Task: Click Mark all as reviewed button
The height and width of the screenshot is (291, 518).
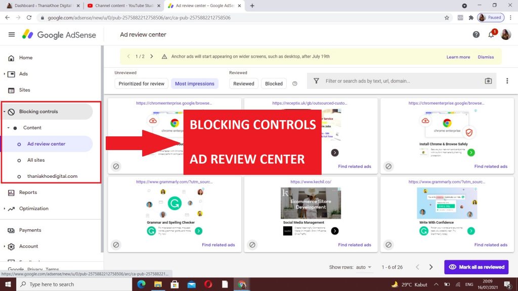Action: (476, 267)
